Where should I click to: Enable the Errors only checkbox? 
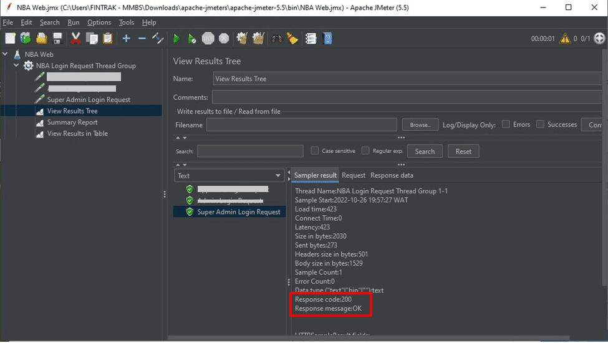point(506,125)
